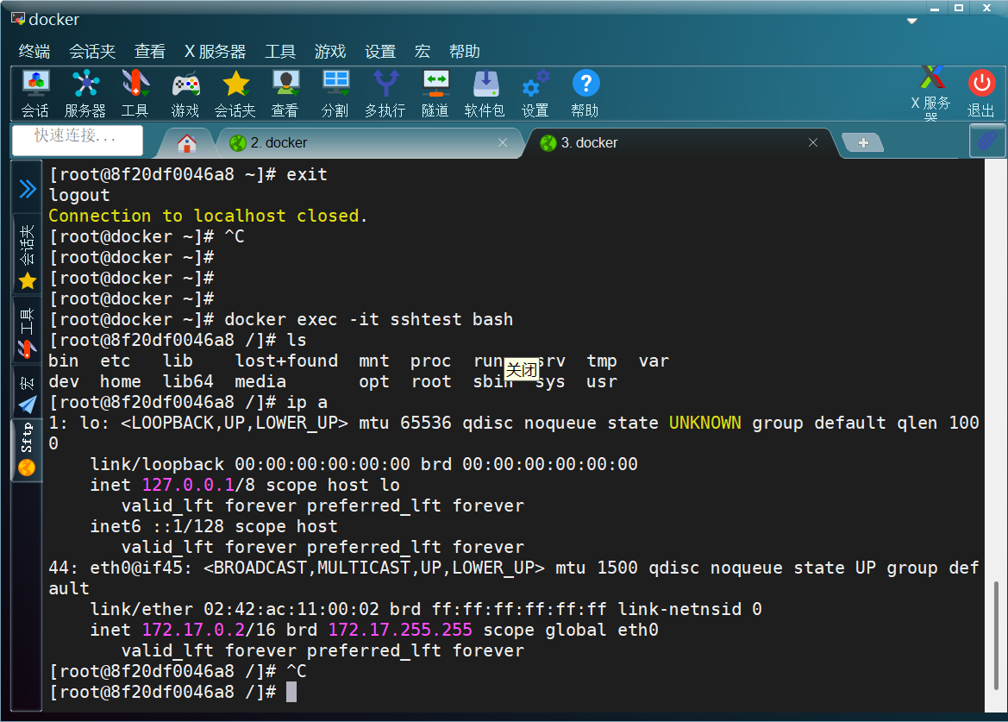Open the 宏 menu in menu bar
The width and height of the screenshot is (1008, 722).
(423, 52)
